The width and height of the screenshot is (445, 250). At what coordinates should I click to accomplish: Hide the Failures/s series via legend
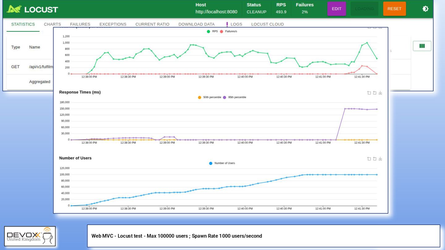click(x=228, y=31)
